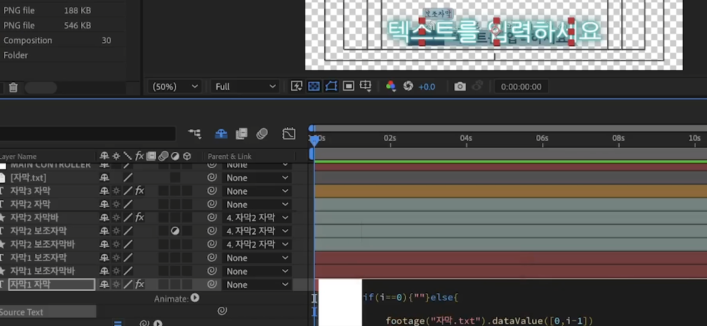Viewport: 707px width, 326px height.
Task: Take a snapshot with the camera icon
Action: [x=460, y=86]
